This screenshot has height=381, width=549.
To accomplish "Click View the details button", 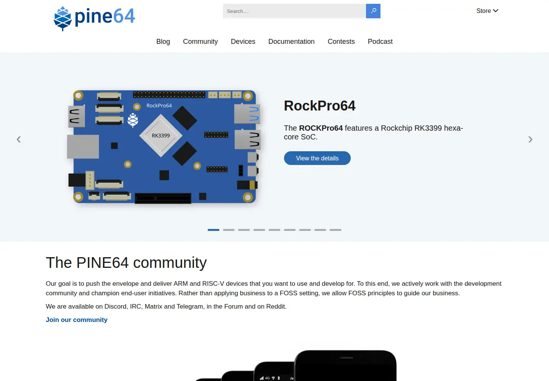I will pos(317,158).
